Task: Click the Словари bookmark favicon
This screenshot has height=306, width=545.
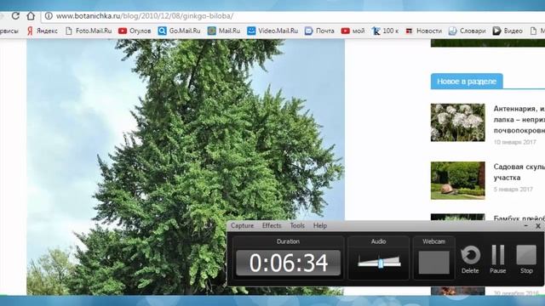Action: point(452,31)
